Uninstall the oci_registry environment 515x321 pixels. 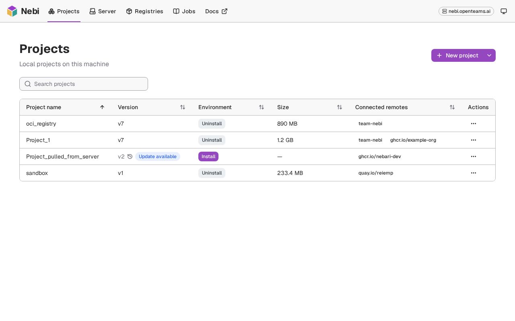click(212, 124)
